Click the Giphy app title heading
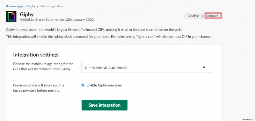Viewport: 255px width, 121px height. point(27,14)
